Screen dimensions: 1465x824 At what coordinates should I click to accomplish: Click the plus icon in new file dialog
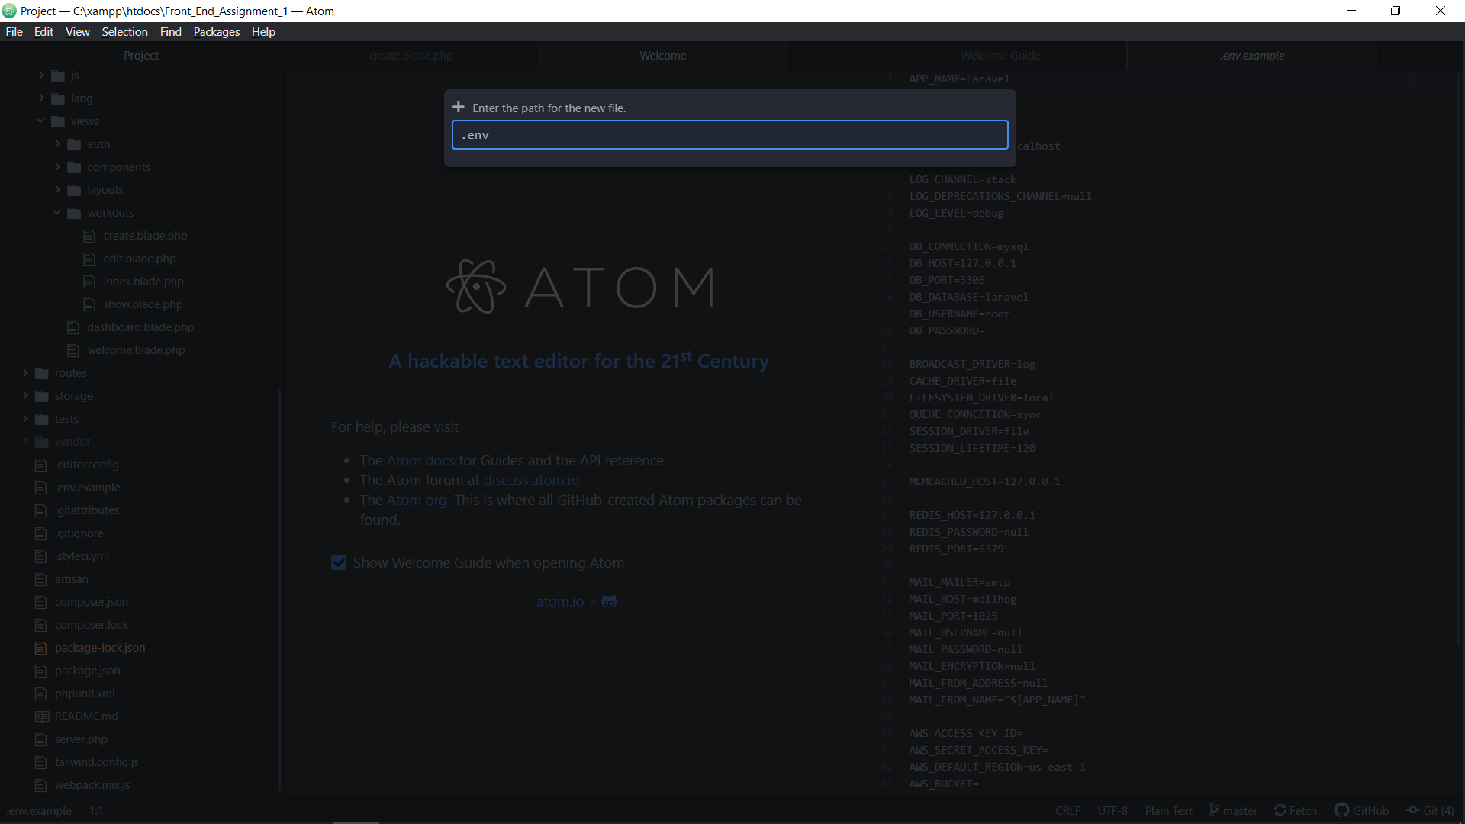(x=458, y=107)
